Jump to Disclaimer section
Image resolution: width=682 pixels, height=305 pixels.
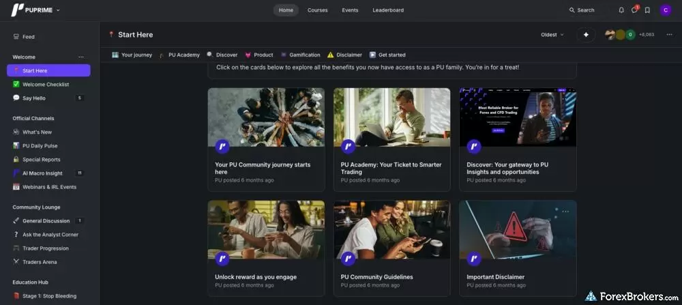coord(344,55)
